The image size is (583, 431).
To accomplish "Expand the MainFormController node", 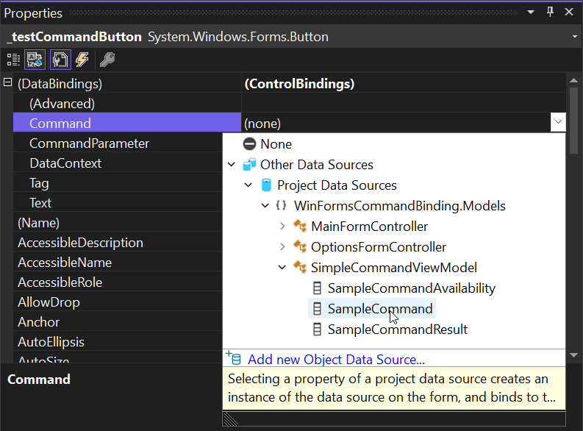I will (282, 226).
